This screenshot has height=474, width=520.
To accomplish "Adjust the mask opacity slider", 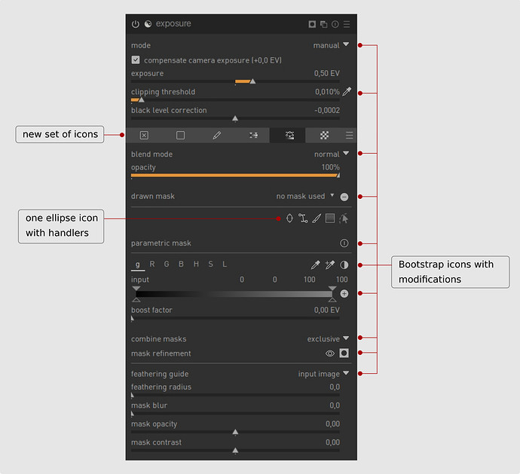I will pos(235,433).
